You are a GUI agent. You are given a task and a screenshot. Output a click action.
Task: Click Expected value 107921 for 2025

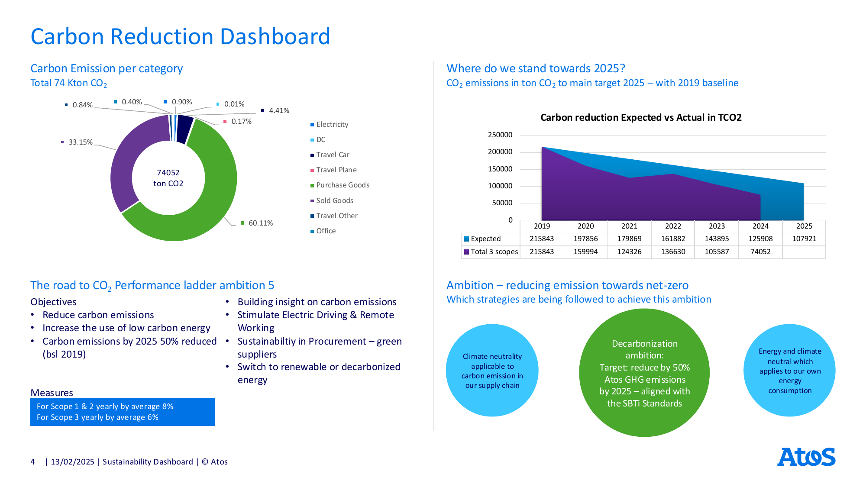804,239
